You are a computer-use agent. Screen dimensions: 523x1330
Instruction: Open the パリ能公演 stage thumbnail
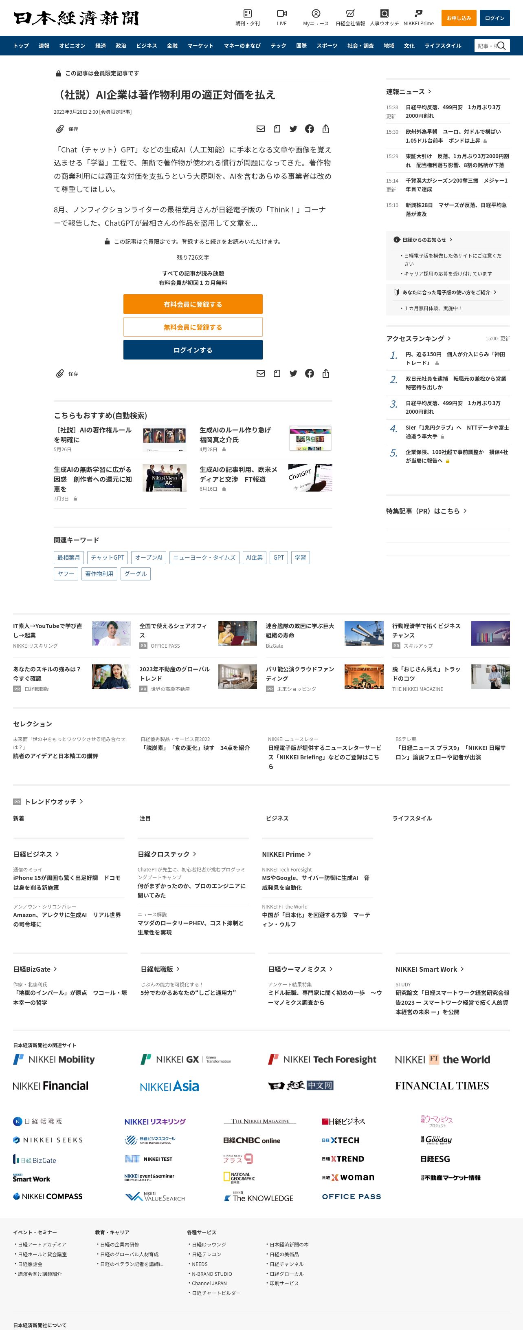364,677
